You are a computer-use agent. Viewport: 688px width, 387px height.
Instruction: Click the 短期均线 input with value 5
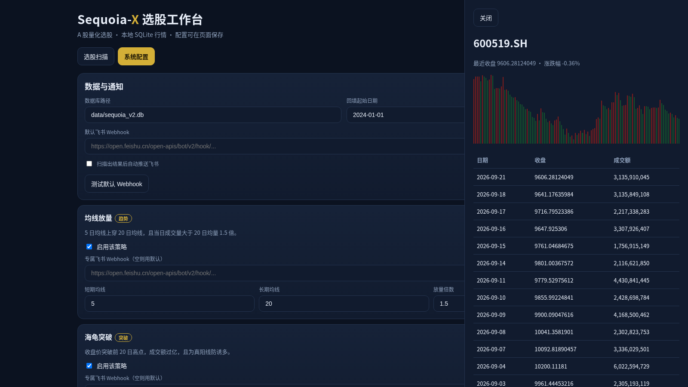pos(169,304)
